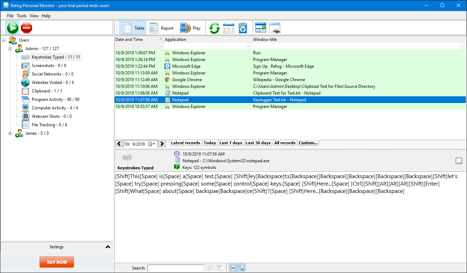The height and width of the screenshot is (273, 467).
Task: Open the Play slideshow mode
Action: point(191,28)
